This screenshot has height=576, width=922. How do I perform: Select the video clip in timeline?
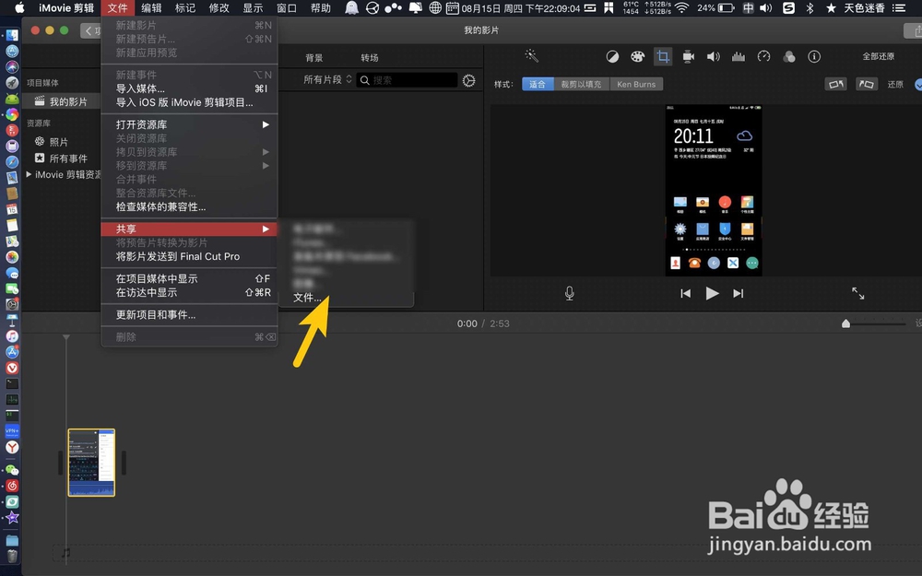(x=91, y=463)
